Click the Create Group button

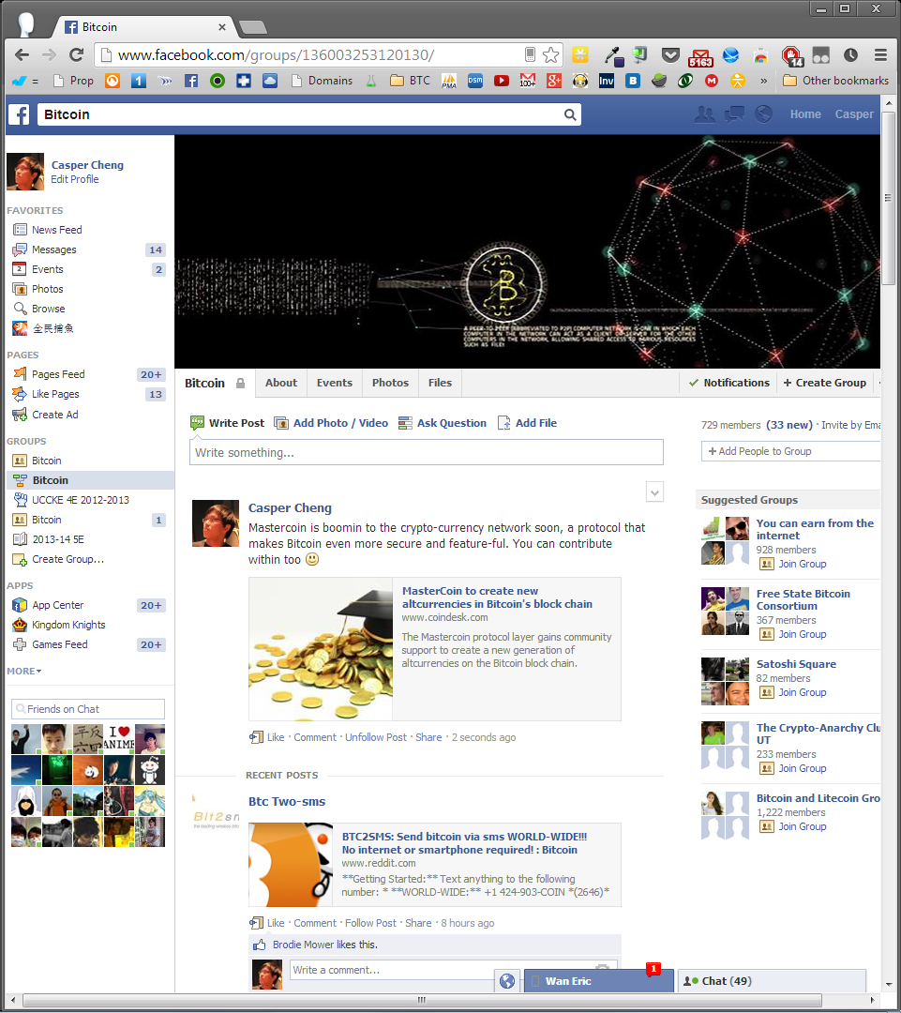point(824,383)
